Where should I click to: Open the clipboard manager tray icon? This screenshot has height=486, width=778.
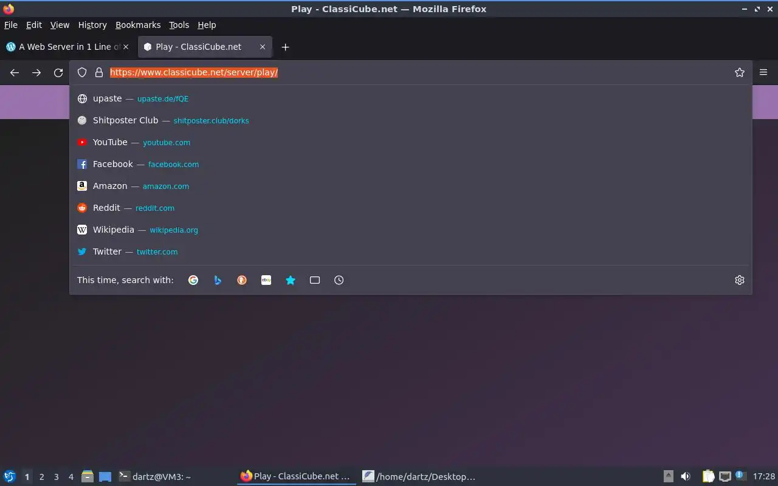pyautogui.click(x=708, y=476)
